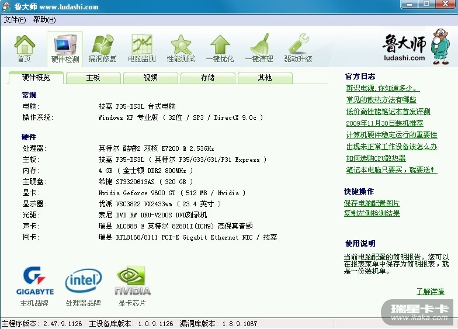The image size is (458, 329).
Task: Switch to the 视频 tab
Action: pyautogui.click(x=151, y=78)
